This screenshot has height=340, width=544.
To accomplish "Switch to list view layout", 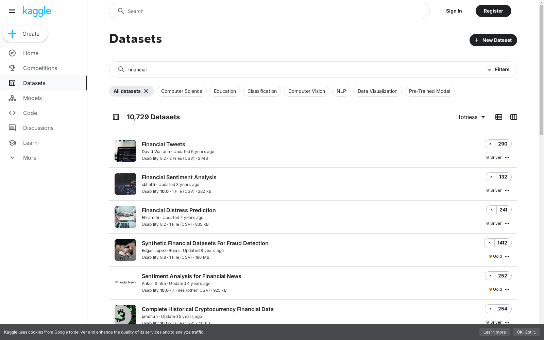I will pos(499,117).
